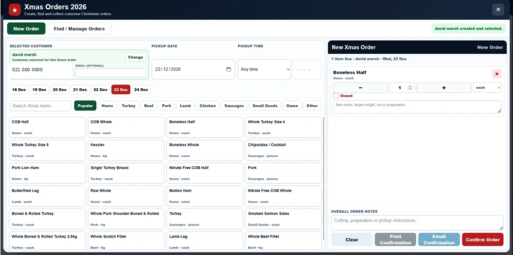Image resolution: width=513 pixels, height=255 pixels.
Task: Add COB Half ham item
Action: pyautogui.click(x=47, y=127)
